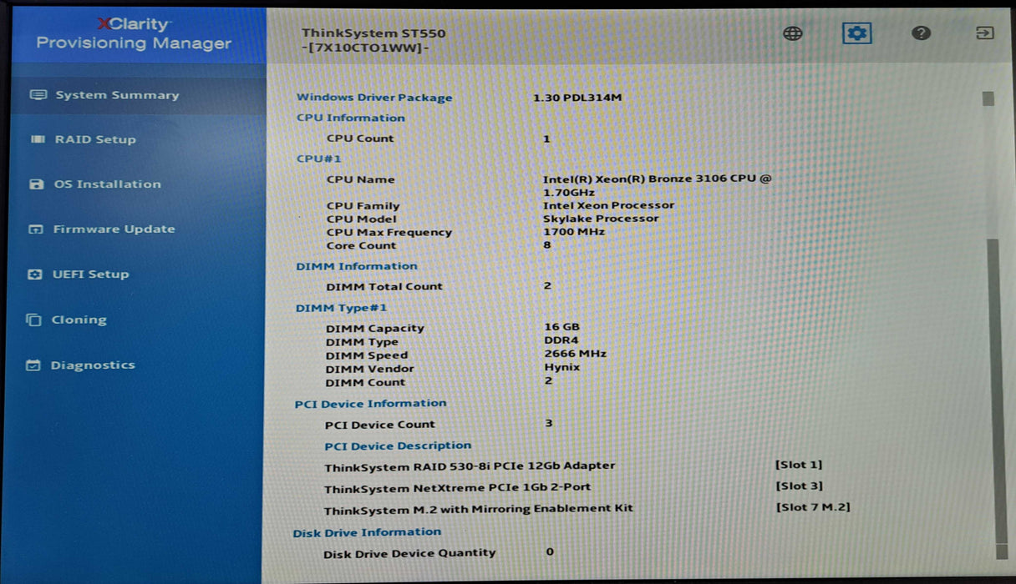Click the CPU Information heading
1016x584 pixels.
click(x=351, y=118)
